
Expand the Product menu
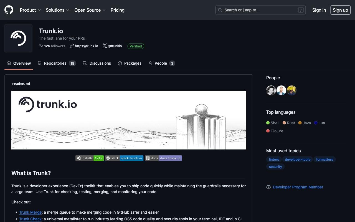tap(30, 10)
